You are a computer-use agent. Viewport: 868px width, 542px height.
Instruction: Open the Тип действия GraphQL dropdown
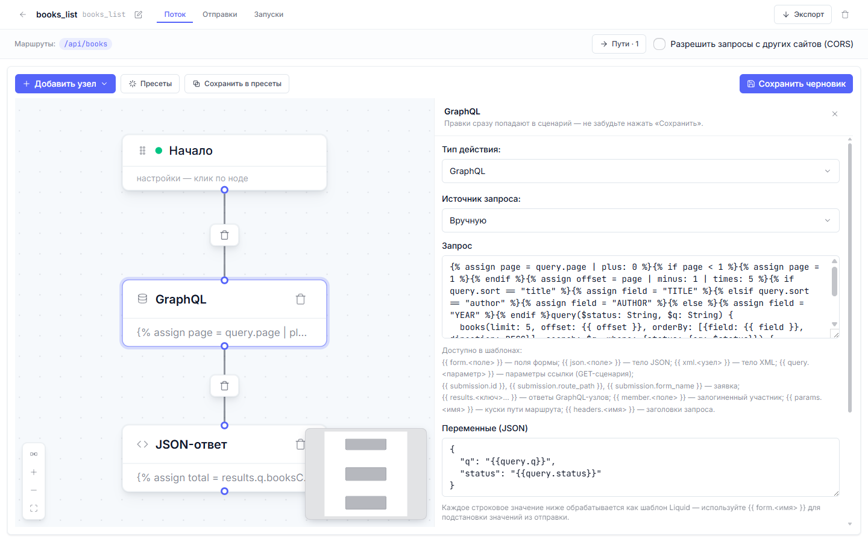coord(640,171)
